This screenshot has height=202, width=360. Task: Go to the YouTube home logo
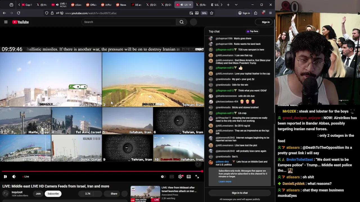point(21,22)
